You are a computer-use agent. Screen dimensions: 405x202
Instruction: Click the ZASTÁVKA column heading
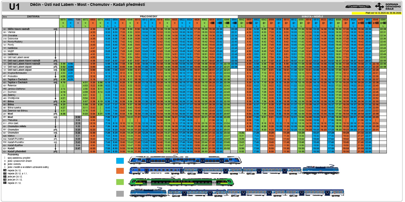(33, 16)
